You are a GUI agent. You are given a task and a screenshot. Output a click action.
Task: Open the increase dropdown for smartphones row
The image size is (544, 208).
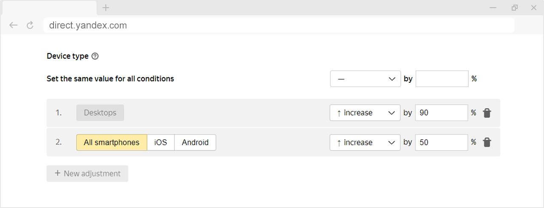coord(365,143)
